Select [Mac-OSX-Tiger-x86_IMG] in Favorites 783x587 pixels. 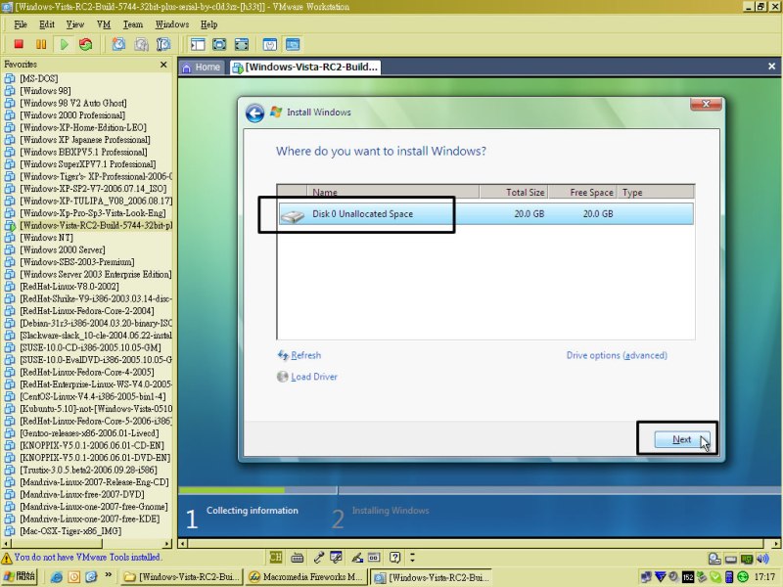pyautogui.click(x=70, y=531)
